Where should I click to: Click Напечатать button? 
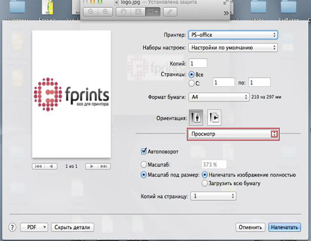[x=285, y=227]
